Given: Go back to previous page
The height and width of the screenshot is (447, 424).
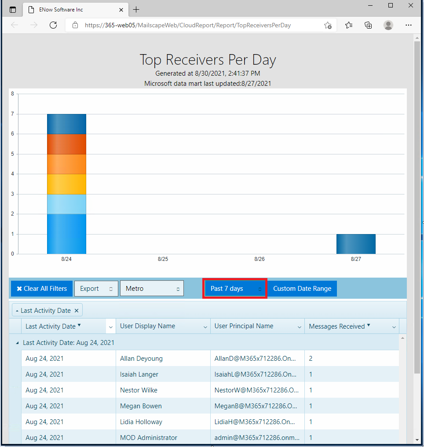Looking at the screenshot, I should coord(15,25).
